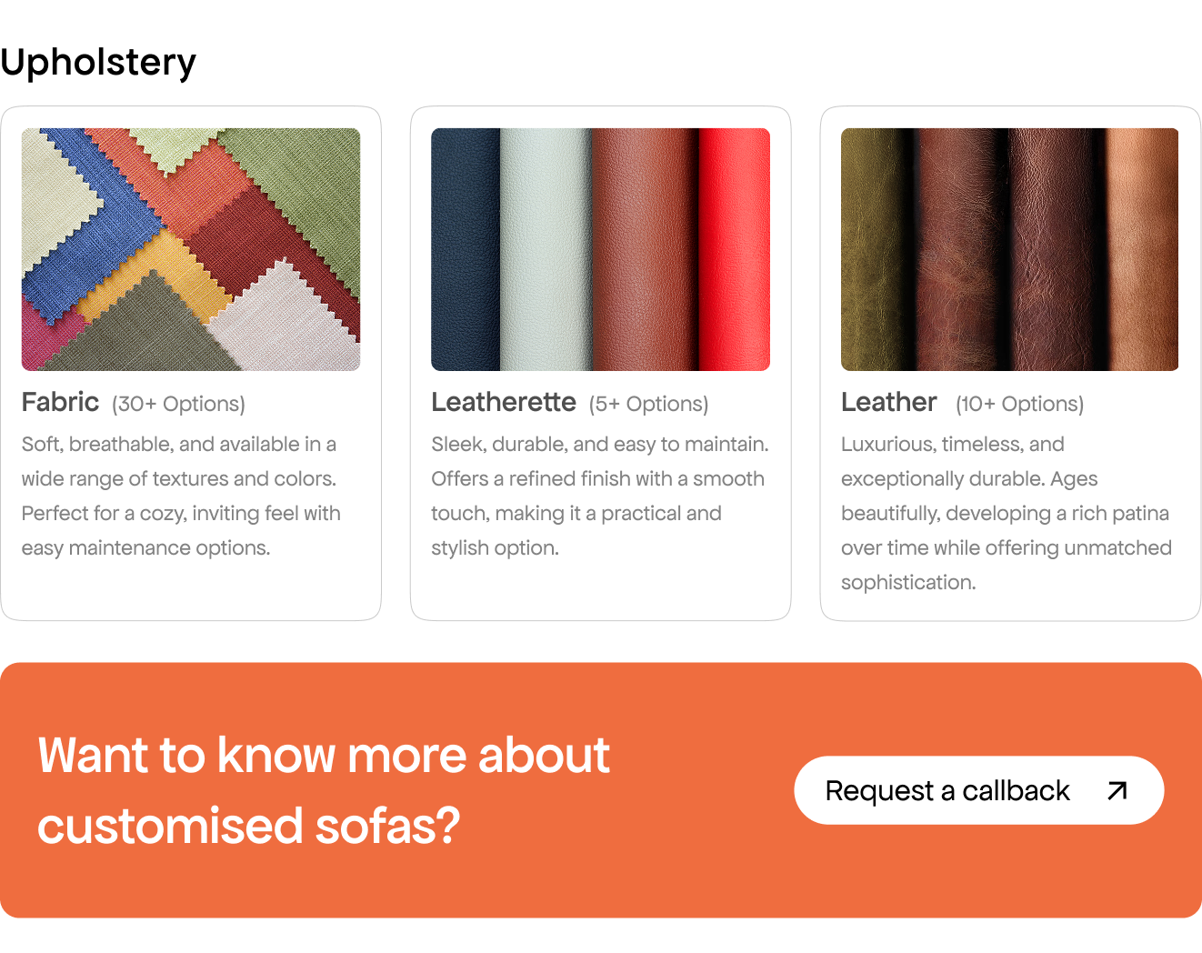Image resolution: width=1202 pixels, height=953 pixels.
Task: Click the 'Want to know more' banner text
Action: [324, 790]
